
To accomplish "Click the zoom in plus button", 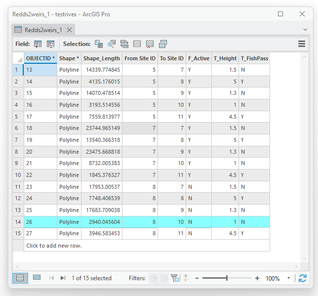I will (257, 278).
